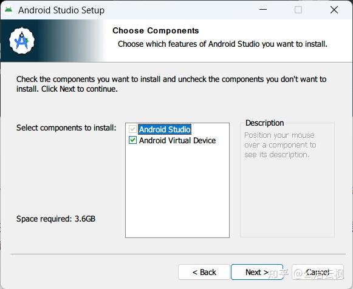This screenshot has height=289, width=353.
Task: Click the greyed-out maximize window button
Action: pos(298,10)
